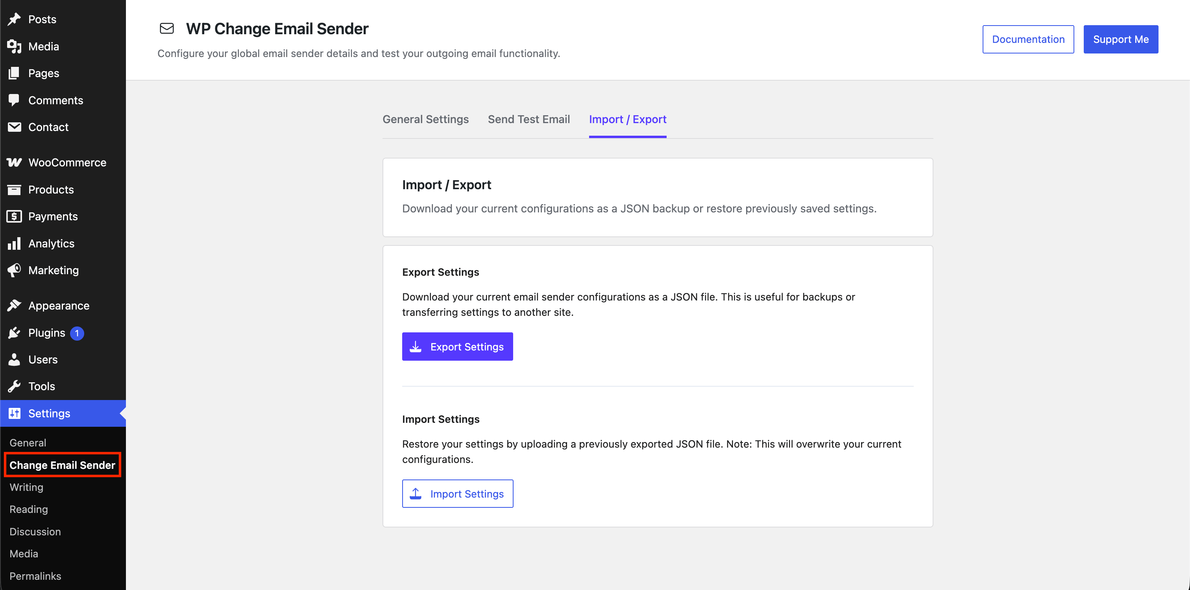Open the Media settings submenu link
Viewport: 1190px width, 590px height.
24,553
